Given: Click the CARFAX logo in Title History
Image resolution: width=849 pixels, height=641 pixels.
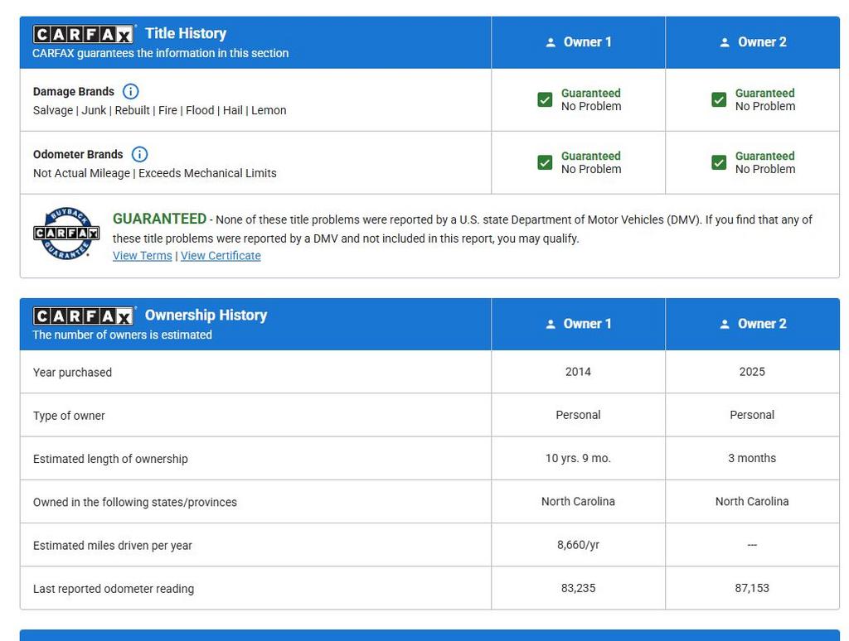Looking at the screenshot, I should pos(83,35).
